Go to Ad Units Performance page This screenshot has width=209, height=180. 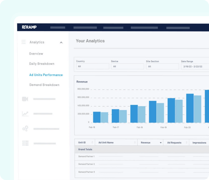[46, 75]
